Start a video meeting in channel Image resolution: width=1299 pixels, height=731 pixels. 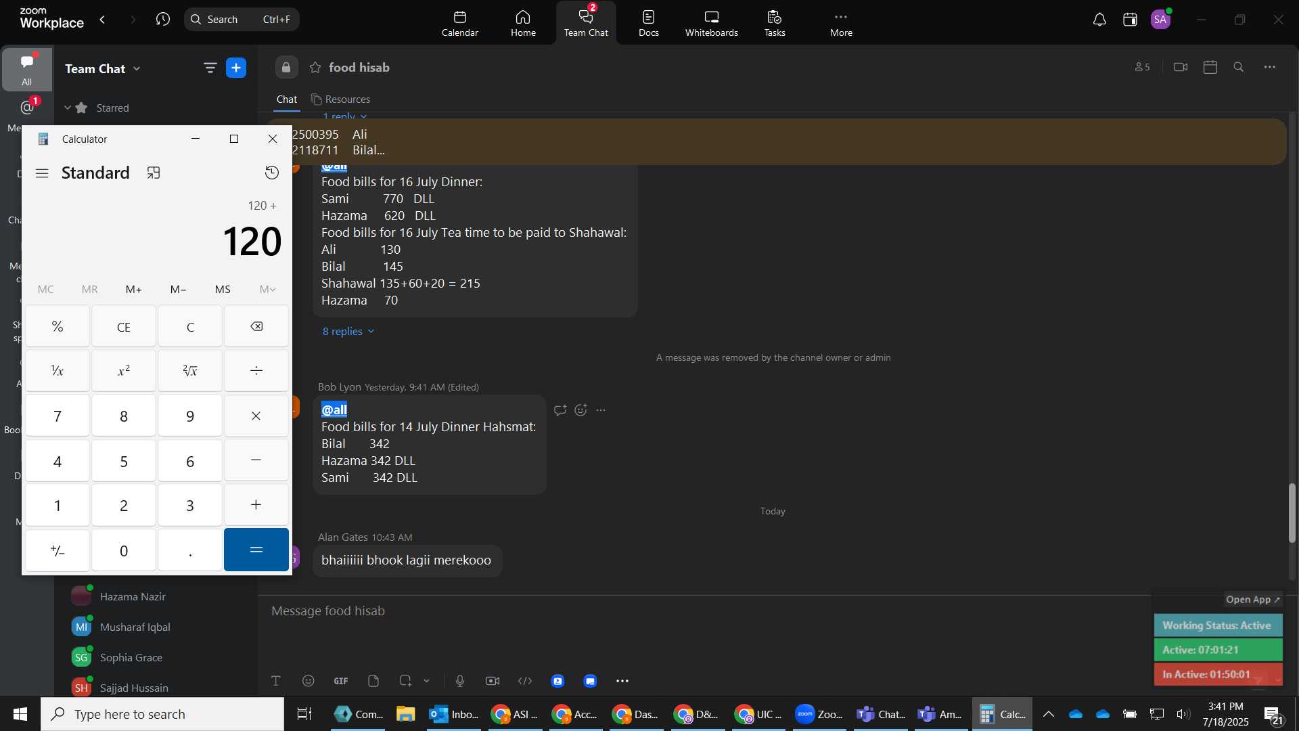click(x=1181, y=67)
